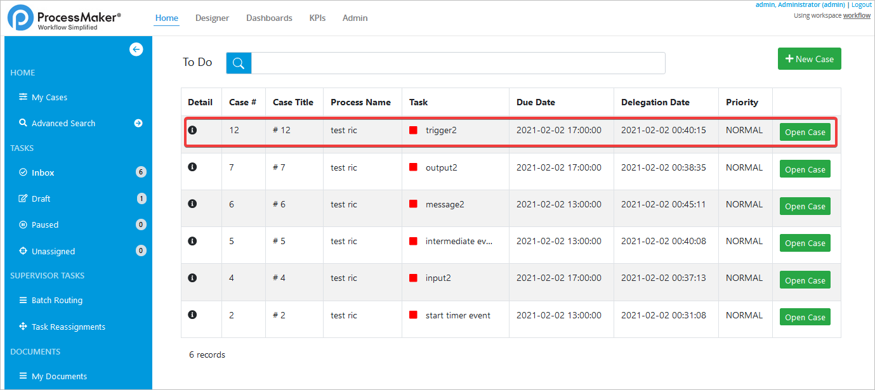Image resolution: width=875 pixels, height=390 pixels.
Task: Open detail info icon for case 12
Action: 193,130
